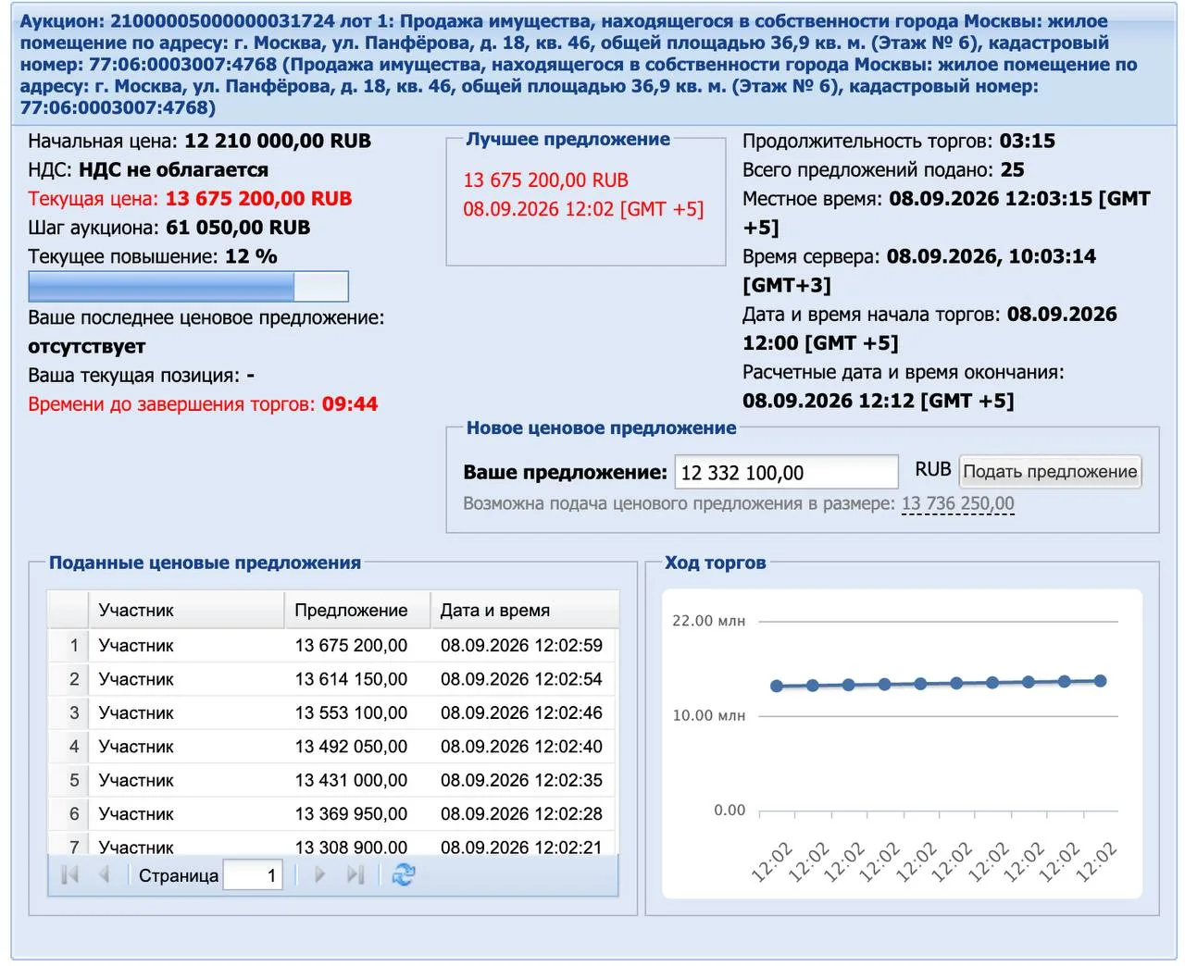This screenshot has width=1185, height=966.
Task: Go to the next page of bids
Action: 319,874
